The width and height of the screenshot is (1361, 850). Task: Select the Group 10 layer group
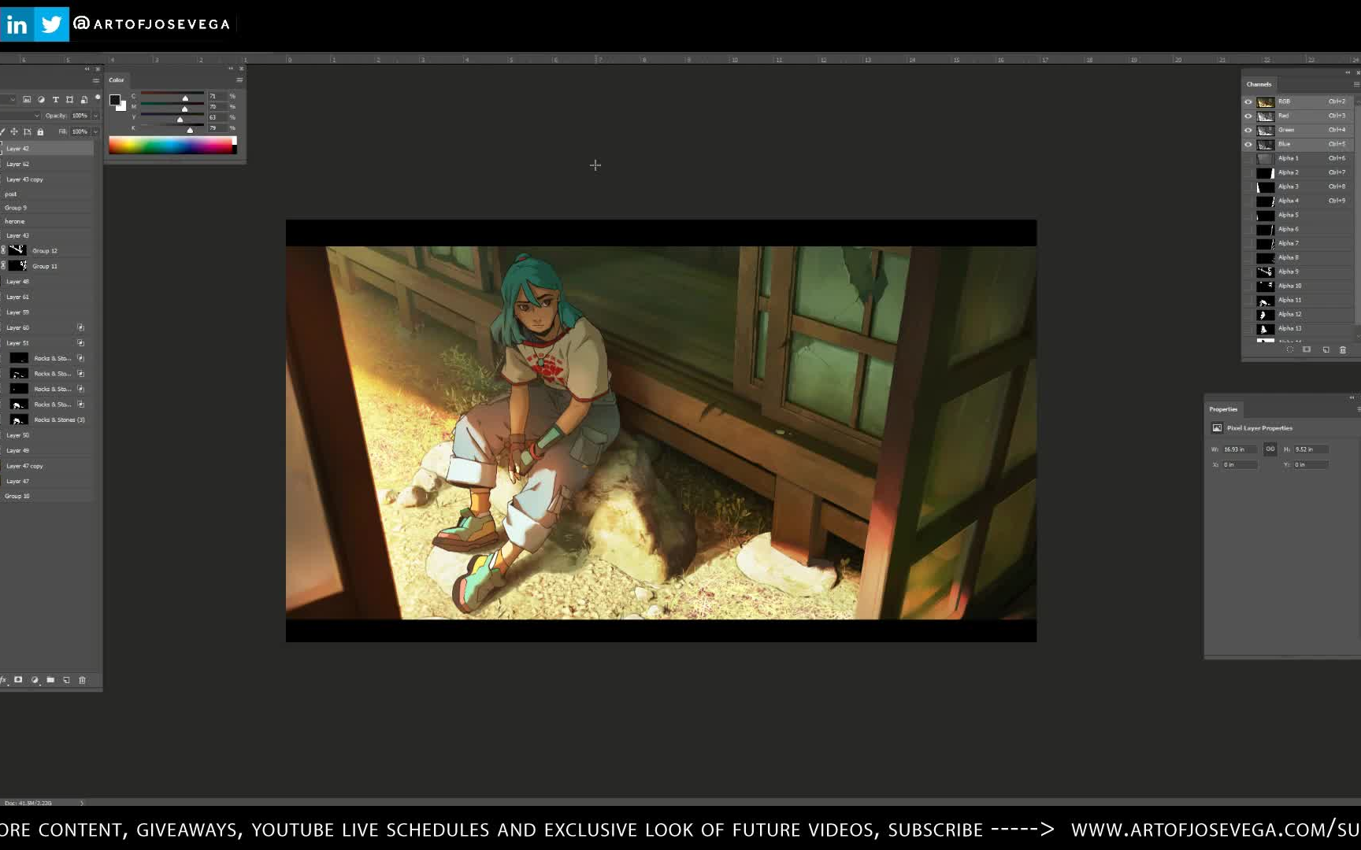(x=47, y=496)
